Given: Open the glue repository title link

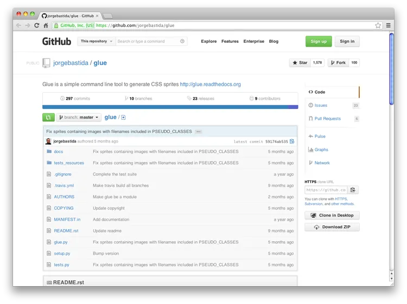Looking at the screenshot, I should click(100, 63).
